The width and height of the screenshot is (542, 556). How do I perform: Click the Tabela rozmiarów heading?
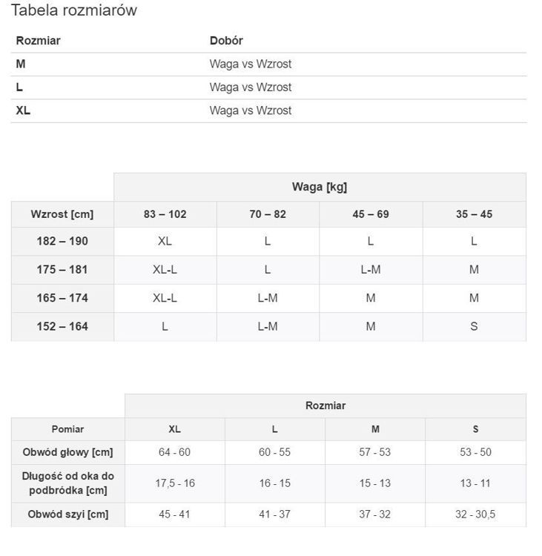click(74, 10)
